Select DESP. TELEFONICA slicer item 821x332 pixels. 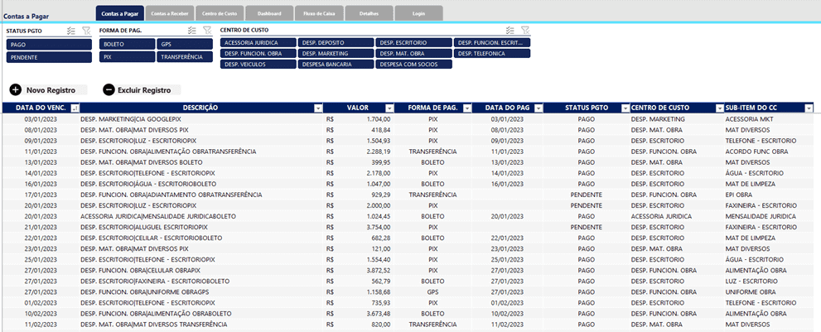491,54
